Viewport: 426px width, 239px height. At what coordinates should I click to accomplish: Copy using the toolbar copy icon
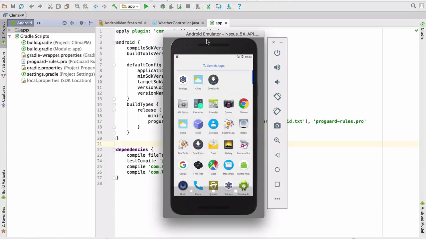pos(59,6)
